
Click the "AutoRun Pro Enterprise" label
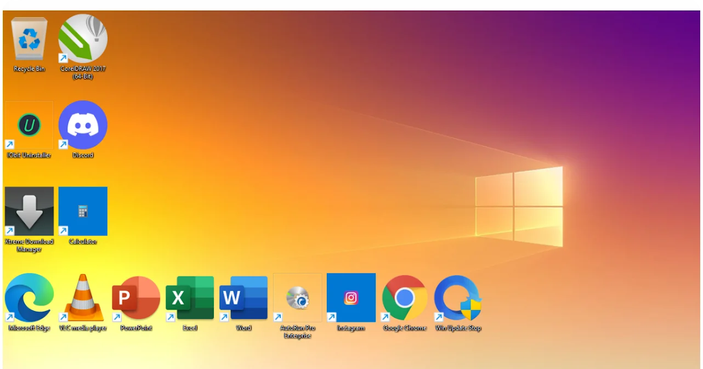point(298,332)
